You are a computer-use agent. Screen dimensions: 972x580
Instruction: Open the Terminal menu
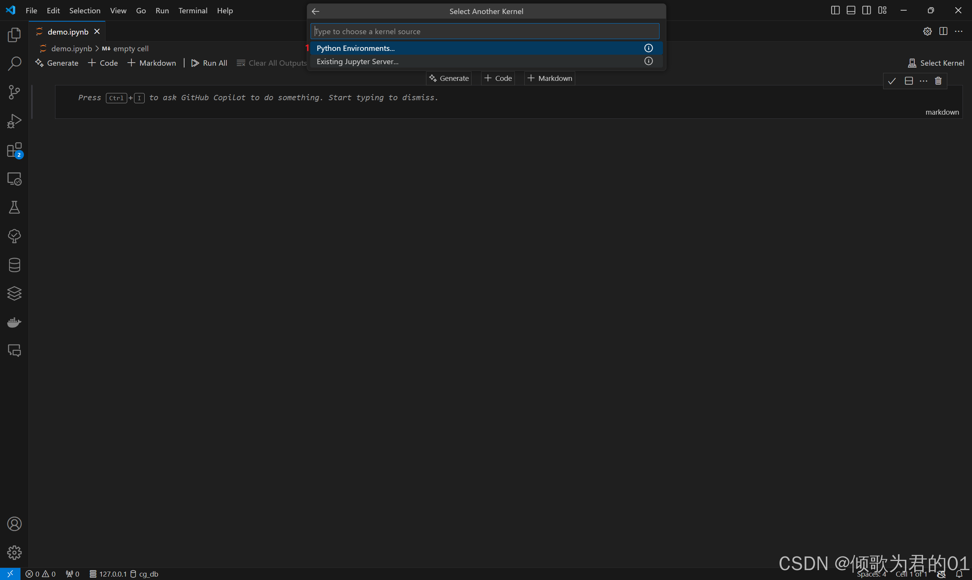(193, 11)
